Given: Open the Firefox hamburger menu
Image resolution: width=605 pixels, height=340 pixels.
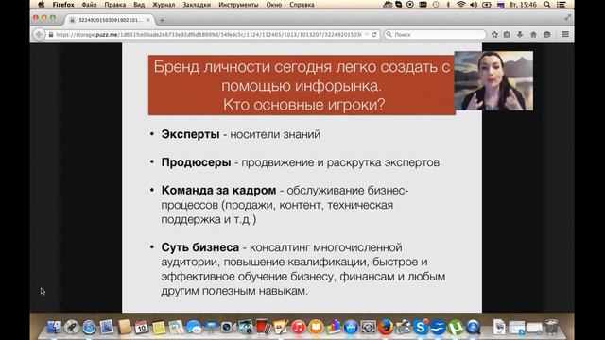Looking at the screenshot, I should click(x=565, y=34).
